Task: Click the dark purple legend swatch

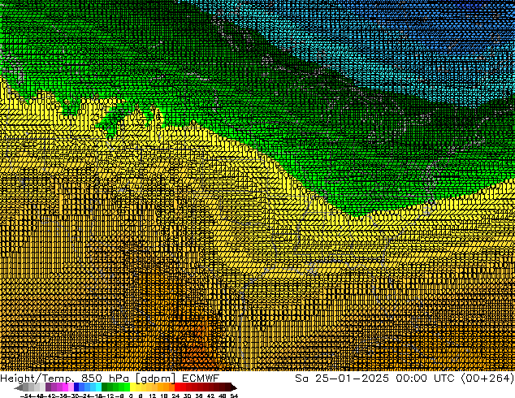Action: [48, 387]
